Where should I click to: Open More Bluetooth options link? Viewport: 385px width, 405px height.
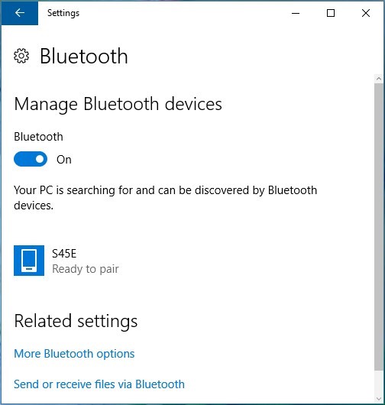(x=74, y=354)
